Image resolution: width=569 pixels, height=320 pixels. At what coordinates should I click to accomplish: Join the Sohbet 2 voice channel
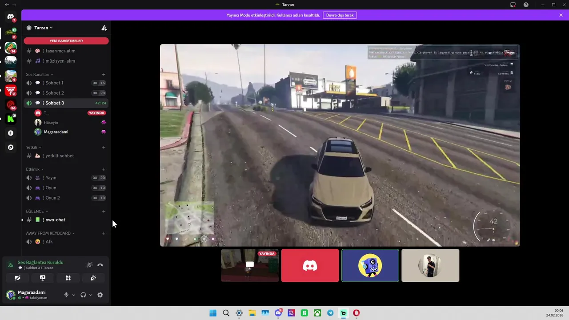(x=66, y=93)
